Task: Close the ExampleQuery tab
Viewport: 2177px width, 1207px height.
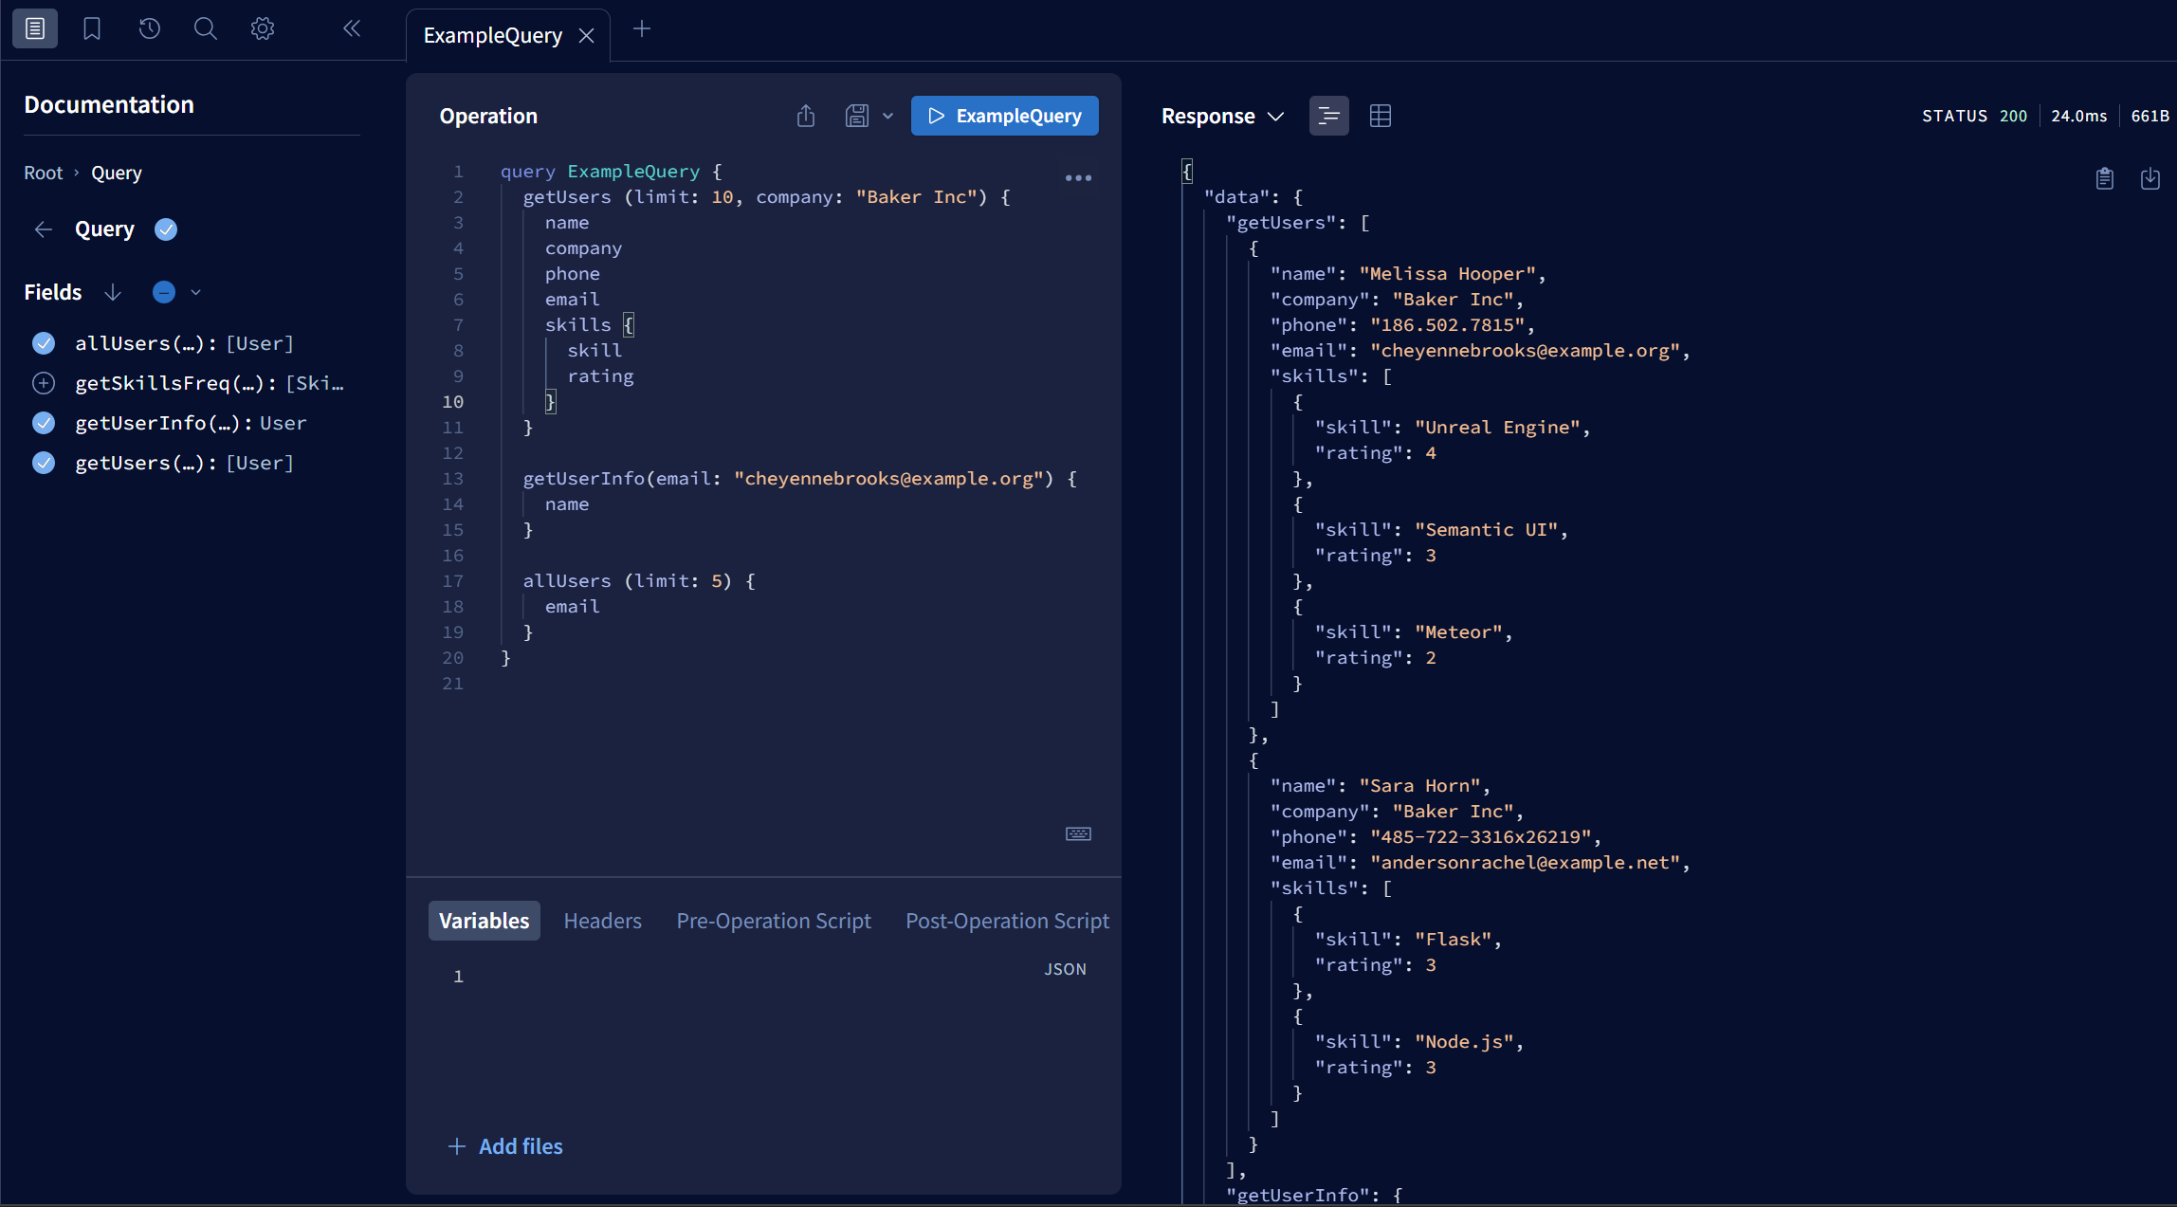Action: (587, 36)
